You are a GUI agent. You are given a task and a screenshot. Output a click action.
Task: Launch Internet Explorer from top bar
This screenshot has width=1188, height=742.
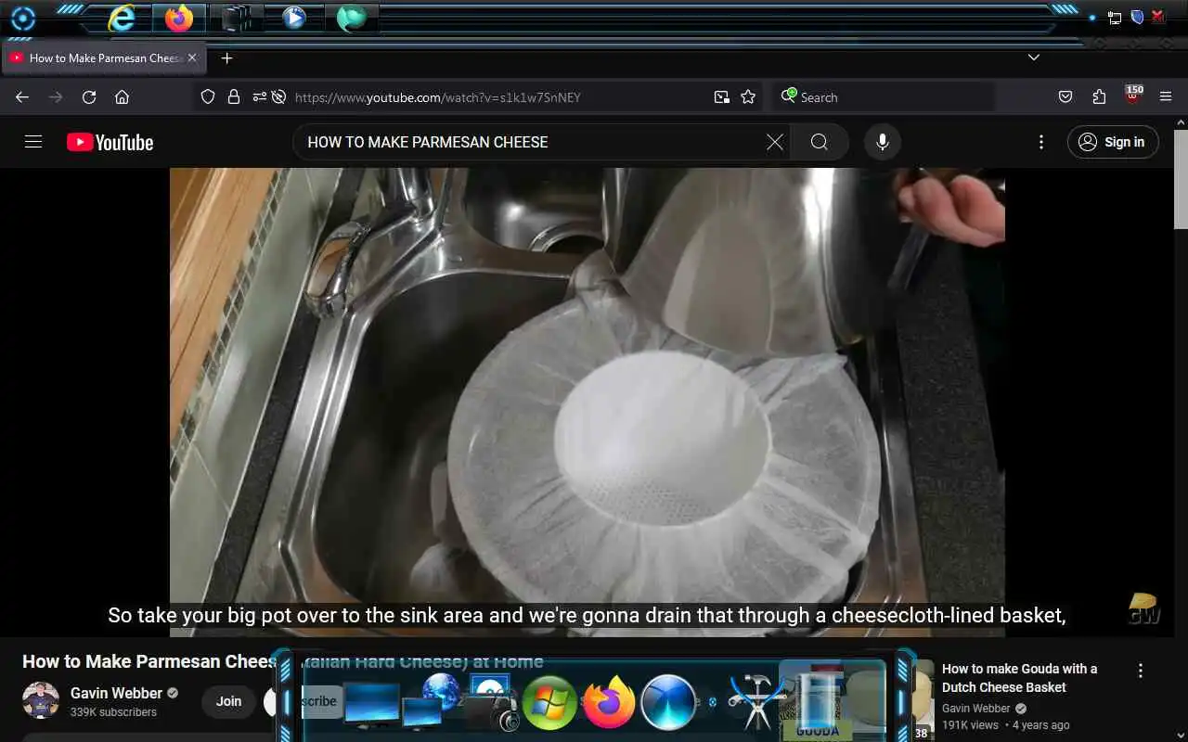[122, 18]
